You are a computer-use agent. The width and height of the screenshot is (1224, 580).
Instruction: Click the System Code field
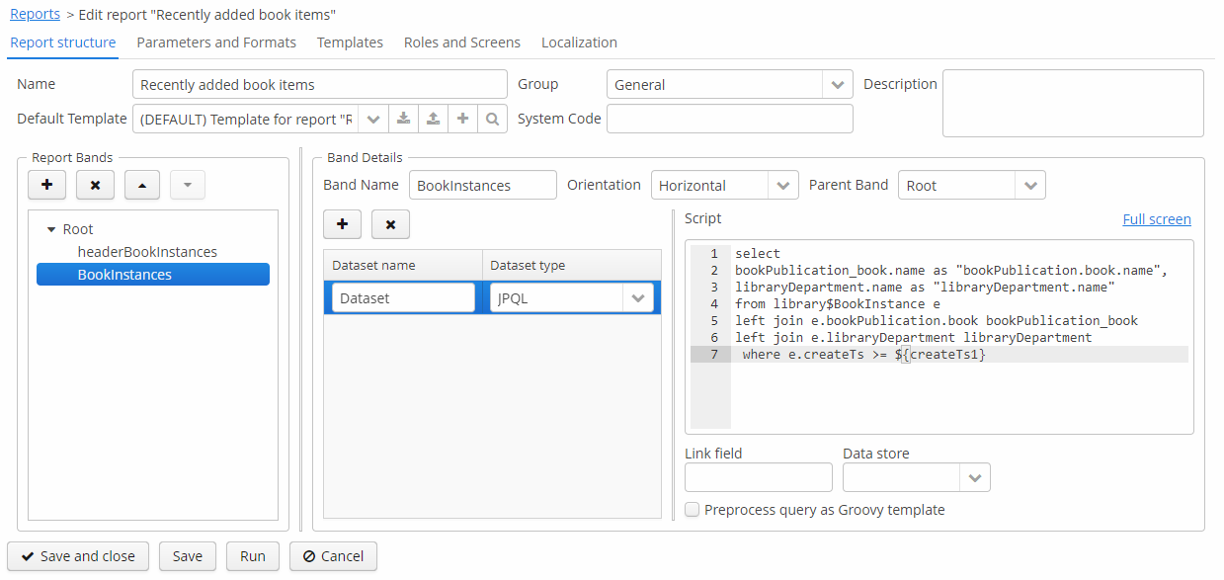[730, 119]
